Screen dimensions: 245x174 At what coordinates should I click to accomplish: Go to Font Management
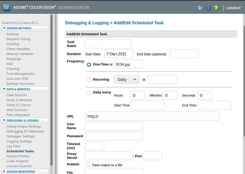pos(20,74)
